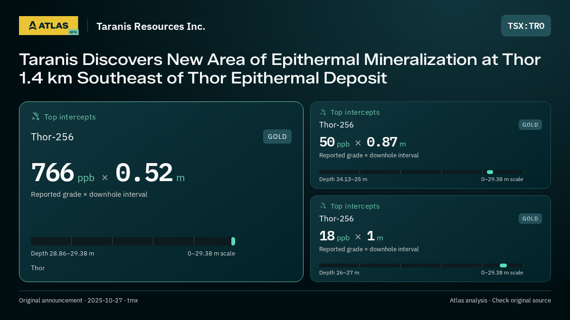570x320 pixels.
Task: Click the GOLD tag on the 766 ppb card
Action: point(277,137)
